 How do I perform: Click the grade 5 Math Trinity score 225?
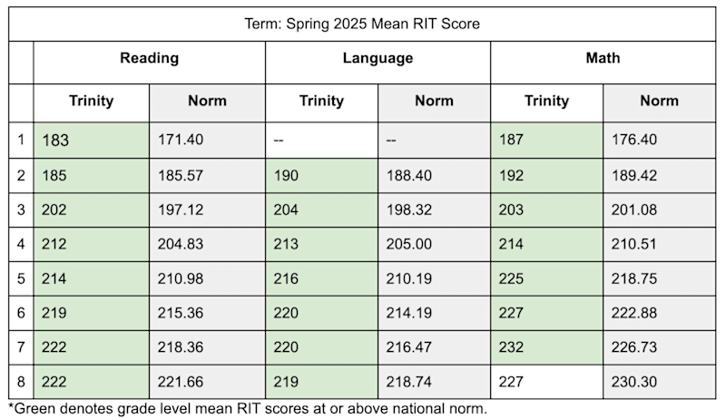(x=512, y=278)
